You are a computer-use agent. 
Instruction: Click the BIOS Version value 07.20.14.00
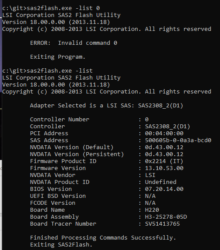point(164,189)
